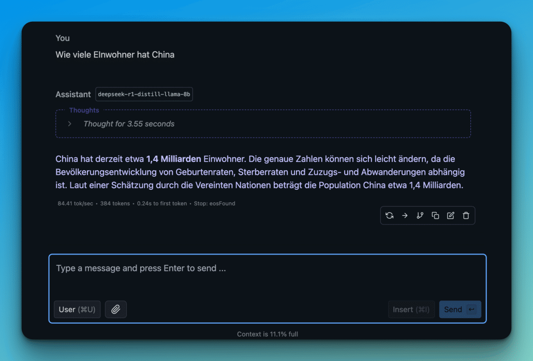The width and height of the screenshot is (533, 361).
Task: Click 'Thought for 3.55 seconds' to reveal reasoning
Action: point(128,124)
